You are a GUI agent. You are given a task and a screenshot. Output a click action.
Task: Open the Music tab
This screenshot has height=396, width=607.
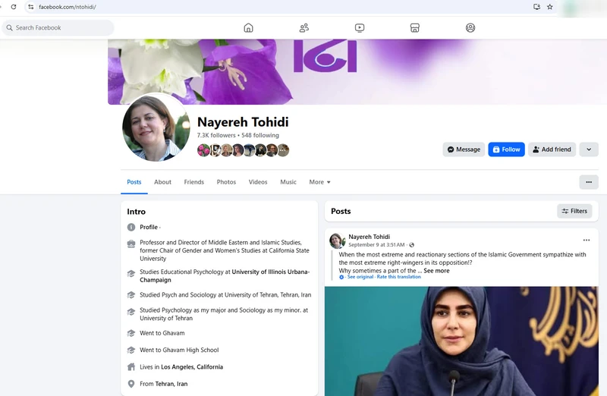tap(288, 182)
